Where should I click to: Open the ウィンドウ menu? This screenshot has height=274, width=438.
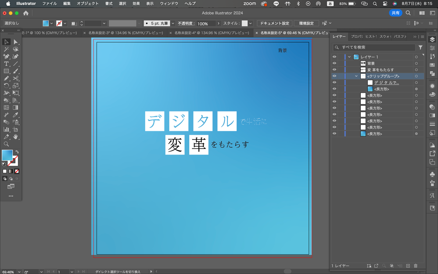pyautogui.click(x=169, y=4)
